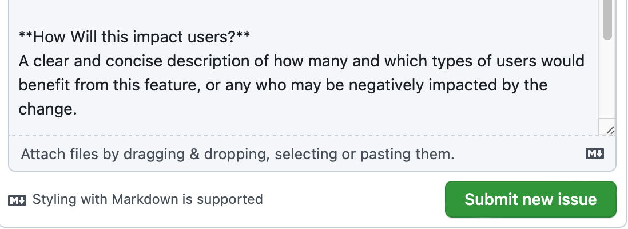Place cursor after the word change.
This screenshot has width=628, height=229.
tap(77, 109)
